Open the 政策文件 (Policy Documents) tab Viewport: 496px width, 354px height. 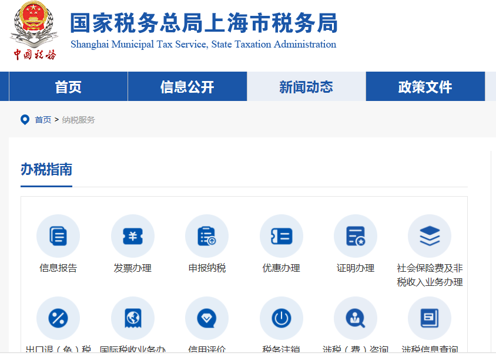[424, 86]
